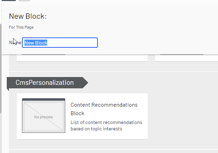Click the 'No preview' block thumbnail
218x153 pixels.
point(44,117)
